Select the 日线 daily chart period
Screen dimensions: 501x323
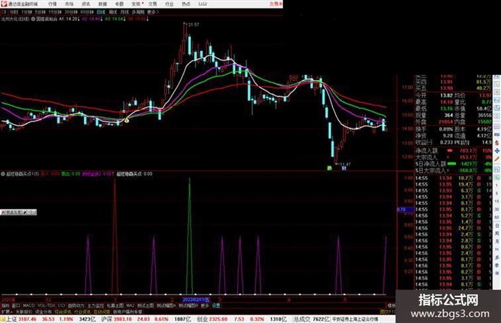(x=101, y=12)
